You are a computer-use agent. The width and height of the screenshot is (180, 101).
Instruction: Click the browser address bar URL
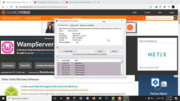tap(43, 7)
